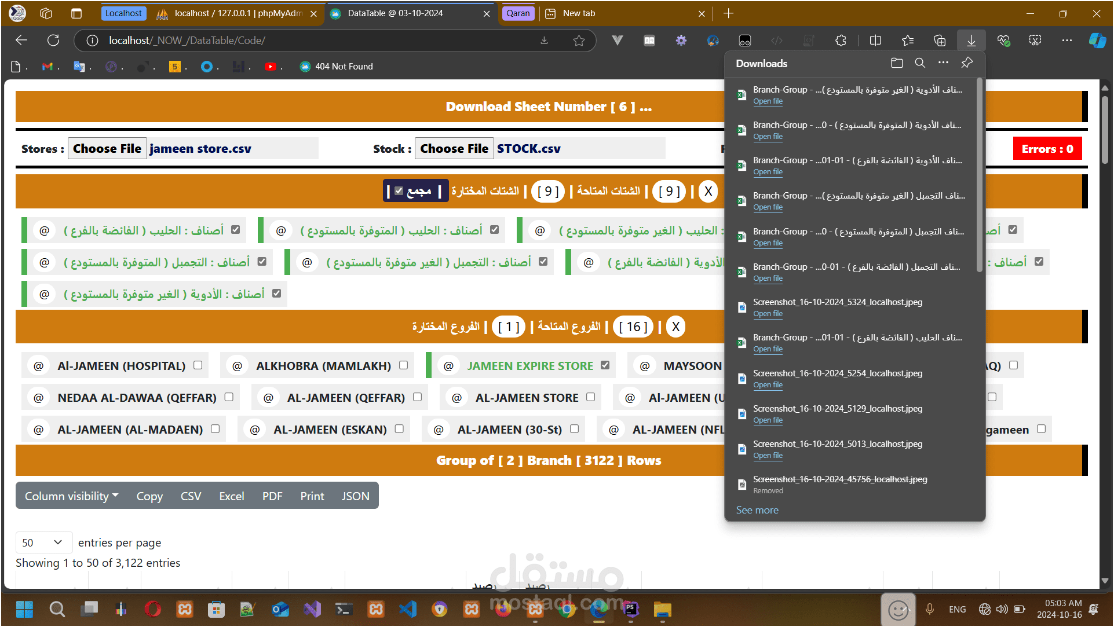The image size is (1114, 627).
Task: View site information icon in address bar
Action: pos(92,41)
